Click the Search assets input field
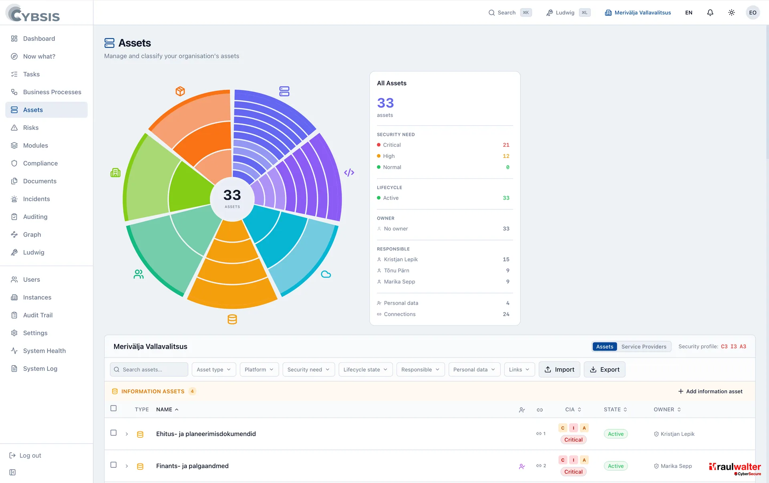The image size is (769, 483). pos(149,370)
